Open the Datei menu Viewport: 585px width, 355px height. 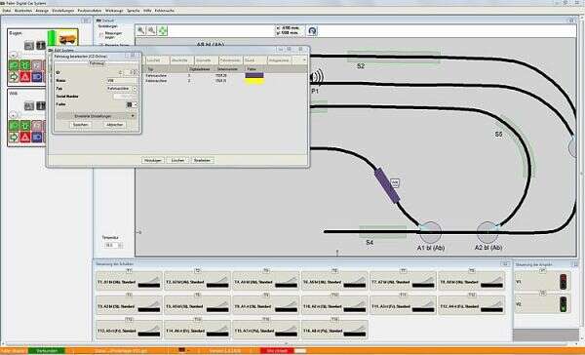7,11
